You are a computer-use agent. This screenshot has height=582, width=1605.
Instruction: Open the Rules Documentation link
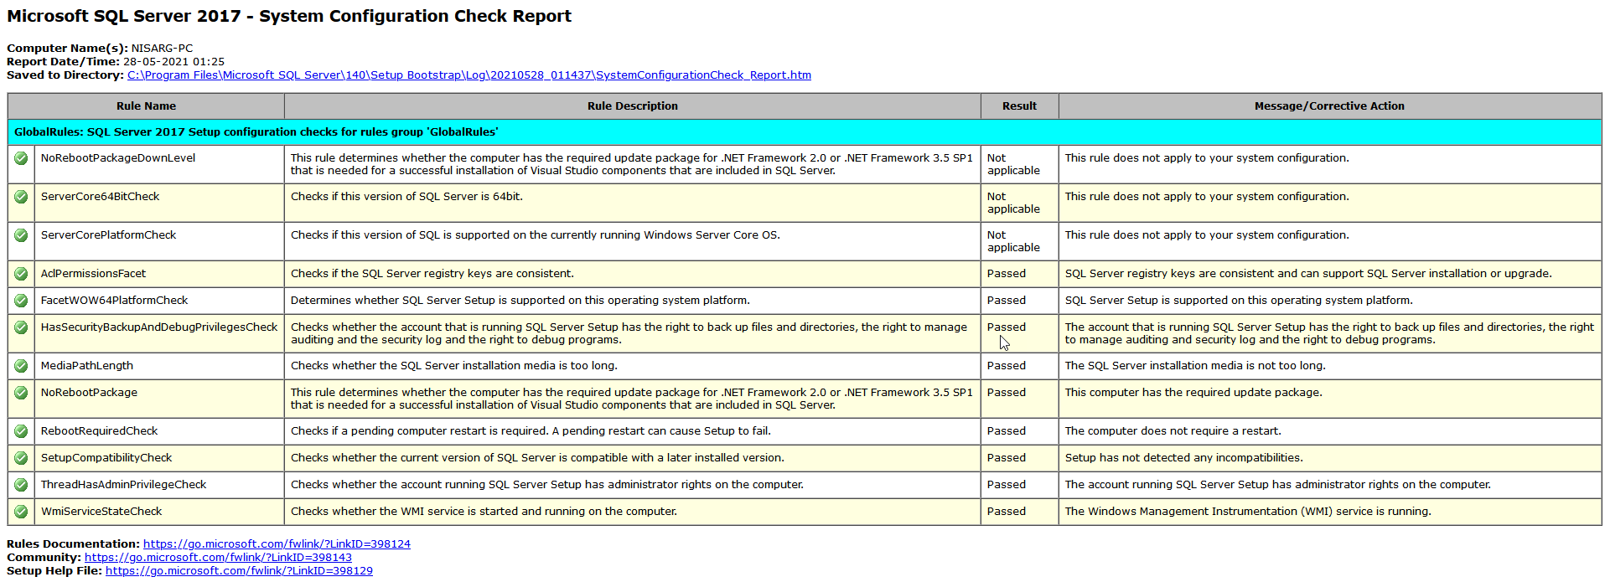coord(277,544)
